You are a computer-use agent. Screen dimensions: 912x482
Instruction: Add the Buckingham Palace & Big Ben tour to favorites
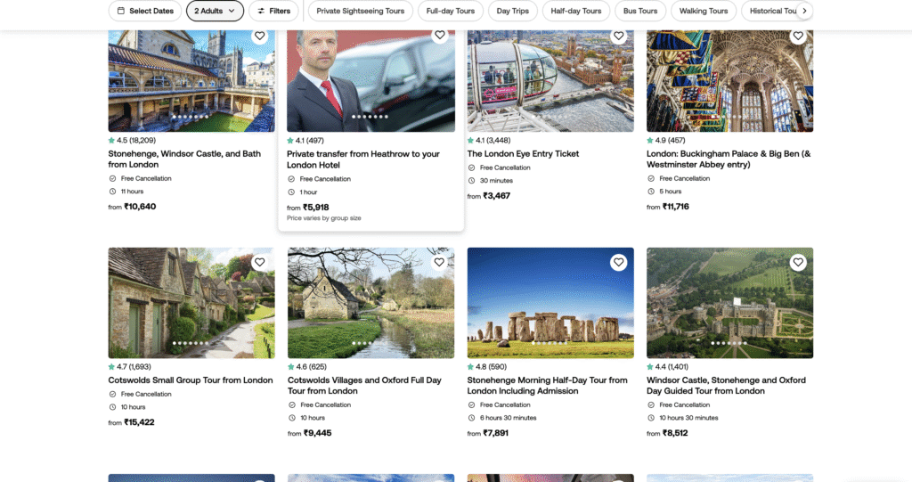pos(798,37)
